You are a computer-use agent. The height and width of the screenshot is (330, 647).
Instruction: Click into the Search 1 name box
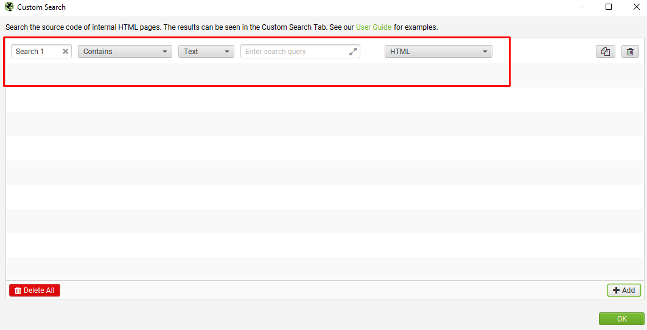pyautogui.click(x=37, y=52)
